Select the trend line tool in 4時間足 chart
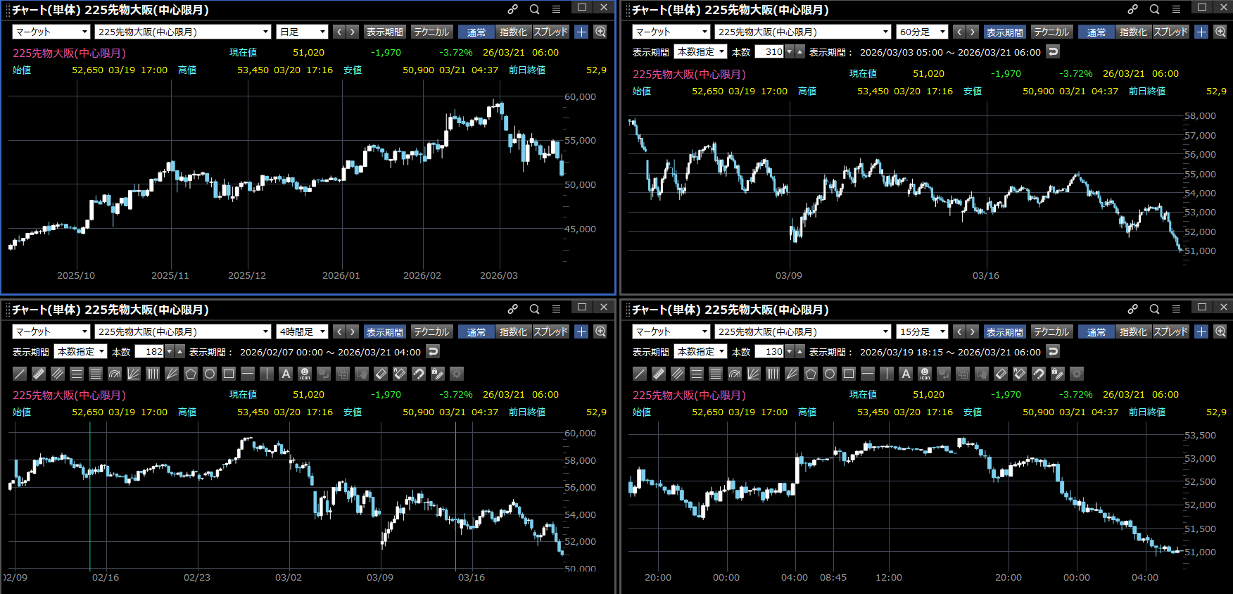1233x594 pixels. (20, 374)
